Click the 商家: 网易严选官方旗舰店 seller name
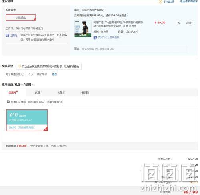 click(89, 10)
